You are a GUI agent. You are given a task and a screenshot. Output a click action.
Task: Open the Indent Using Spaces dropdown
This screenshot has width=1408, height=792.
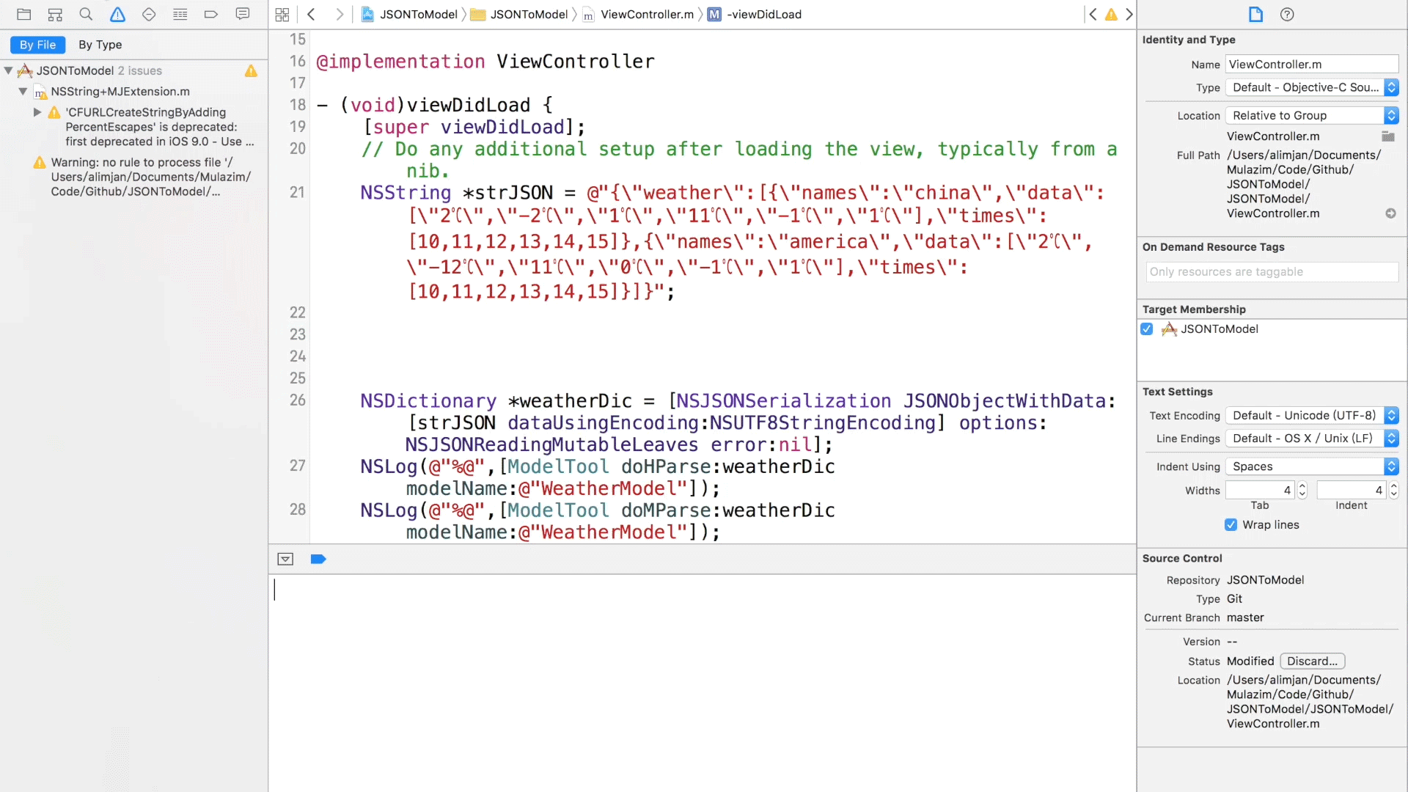point(1311,467)
